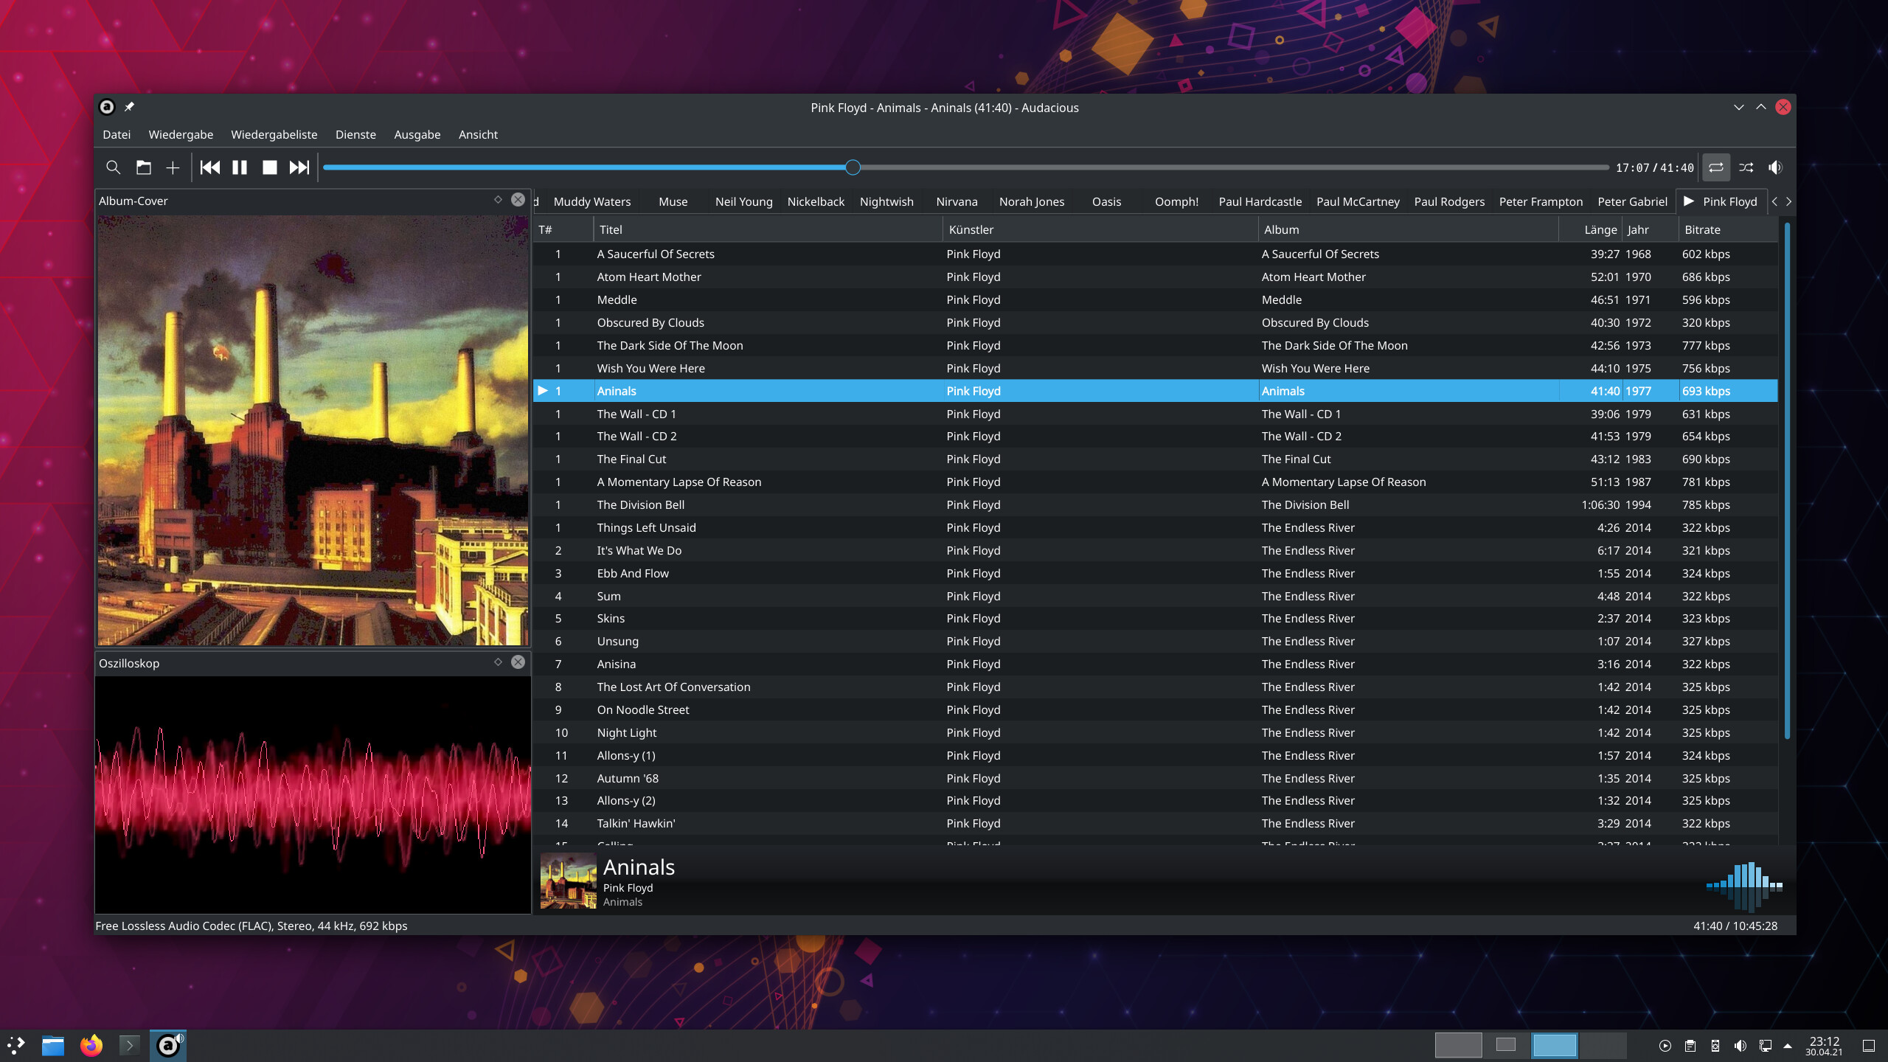Screen dimensions: 1888x1062
Task: Switch to Muddy Waters playlist tab
Action: coord(592,201)
